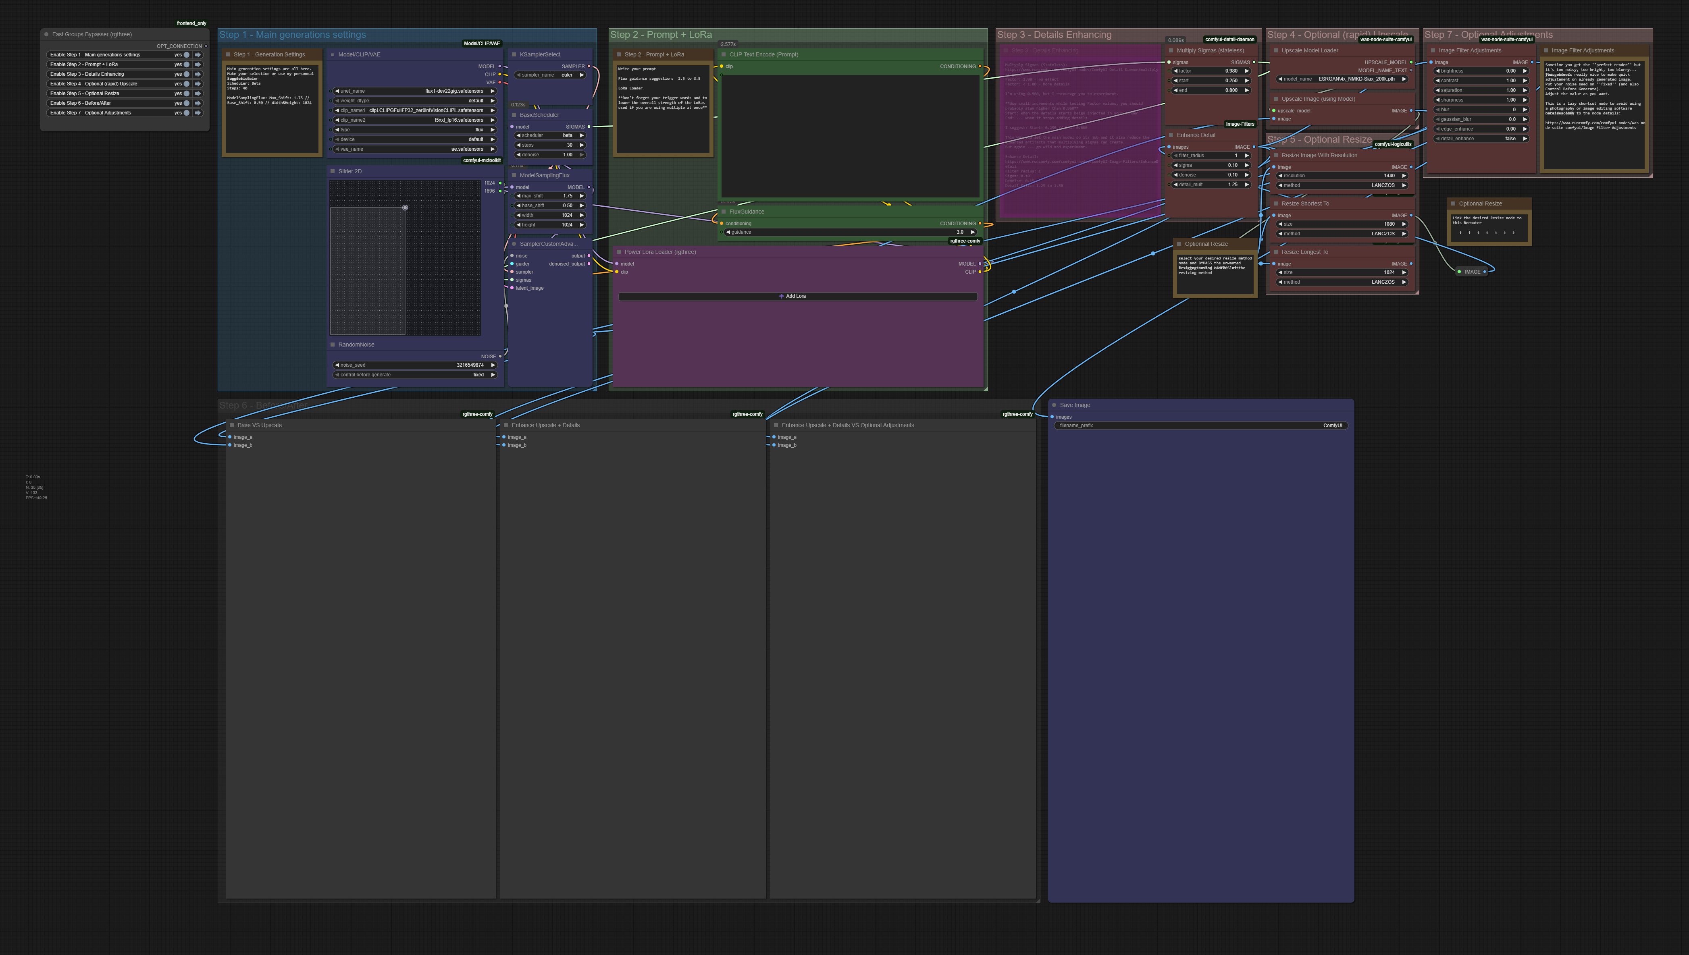The image size is (1689, 955).
Task: Toggle Enable Step 3 - Details Enhancing switch
Action: tap(186, 74)
